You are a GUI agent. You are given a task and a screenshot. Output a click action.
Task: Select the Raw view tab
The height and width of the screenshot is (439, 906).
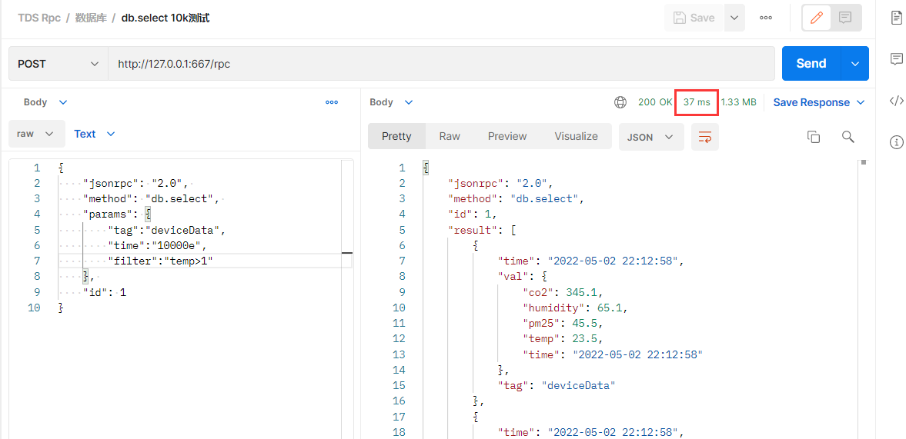tap(450, 137)
